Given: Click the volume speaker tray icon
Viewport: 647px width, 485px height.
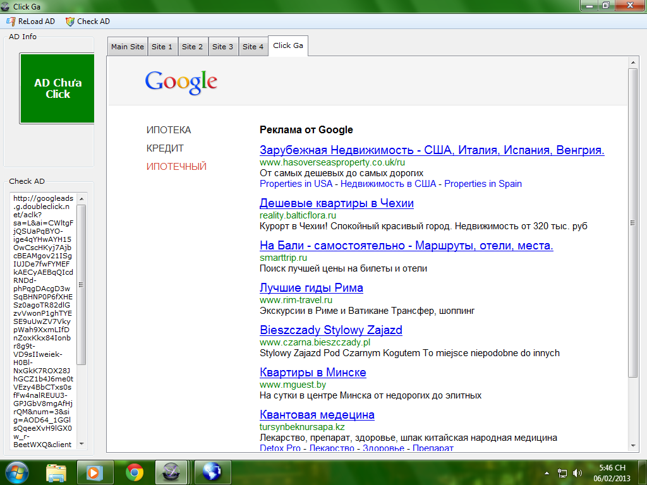Looking at the screenshot, I should pos(577,473).
